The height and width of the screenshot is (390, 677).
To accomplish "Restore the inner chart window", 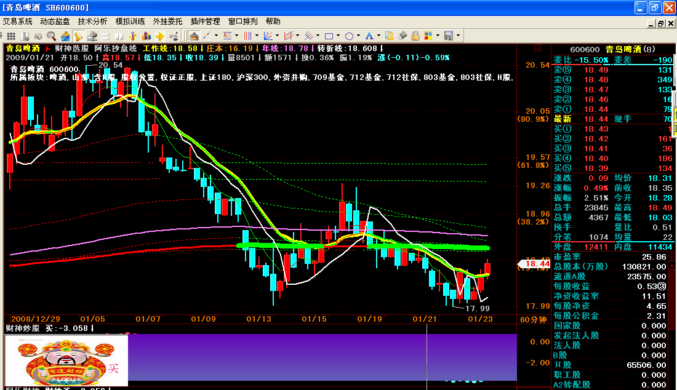I will (660, 24).
